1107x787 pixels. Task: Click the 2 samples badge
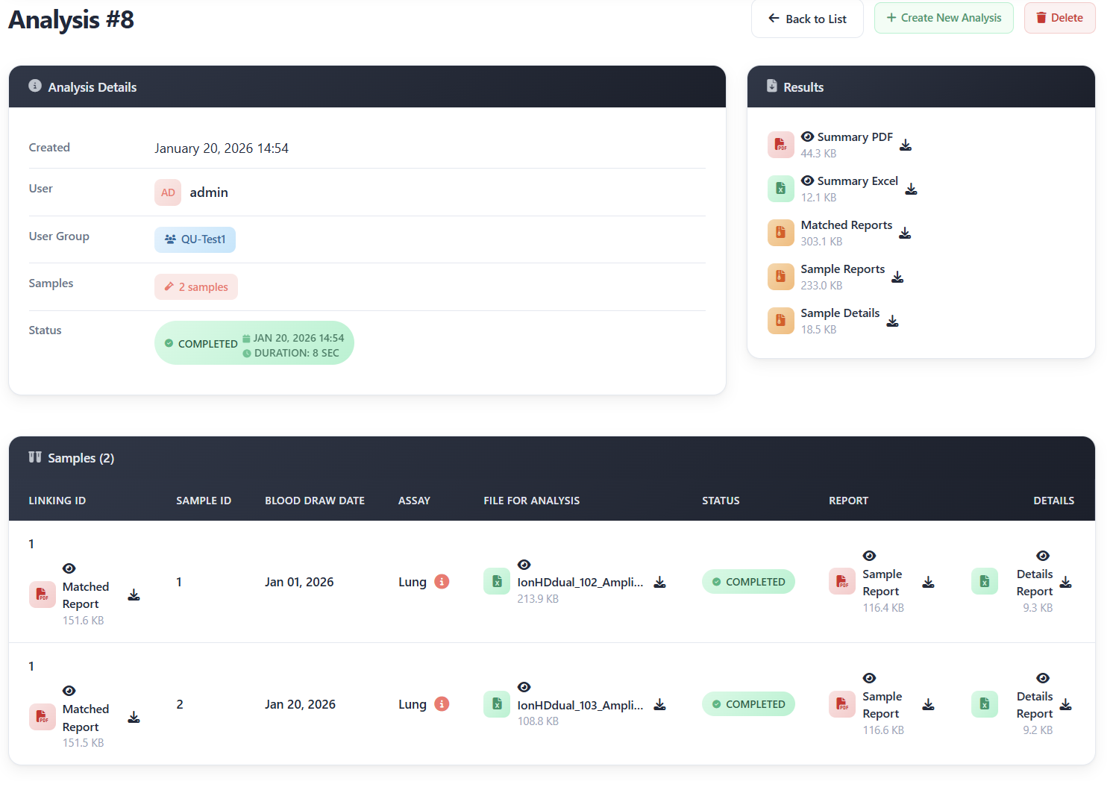pyautogui.click(x=195, y=286)
